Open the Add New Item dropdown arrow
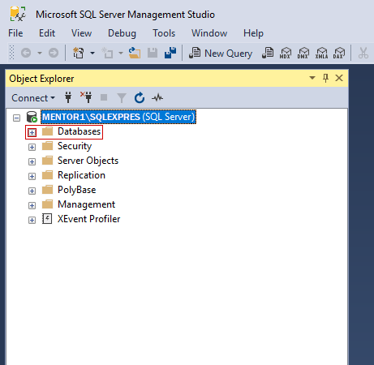Image resolution: width=374 pixels, height=365 pixels. [121, 53]
